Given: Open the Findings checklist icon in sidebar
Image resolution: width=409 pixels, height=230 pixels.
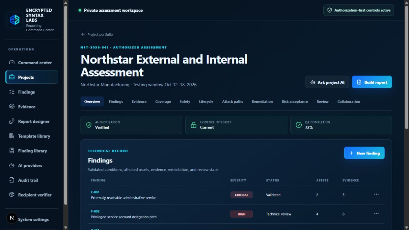Looking at the screenshot, I should point(12,92).
